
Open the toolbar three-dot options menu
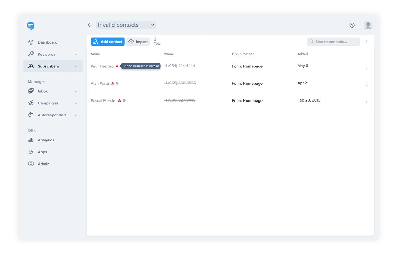click(367, 42)
